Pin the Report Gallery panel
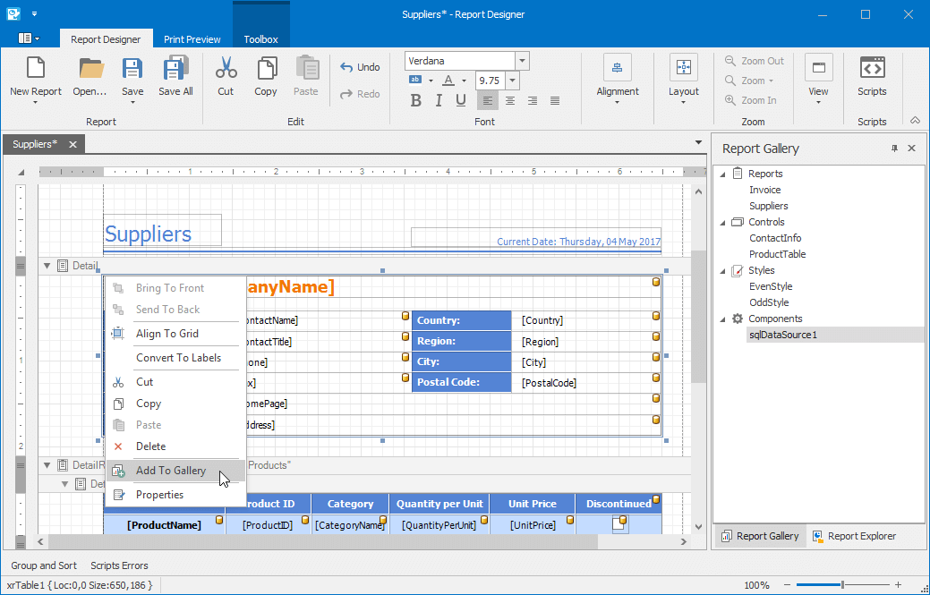This screenshot has width=930, height=595. 894,149
